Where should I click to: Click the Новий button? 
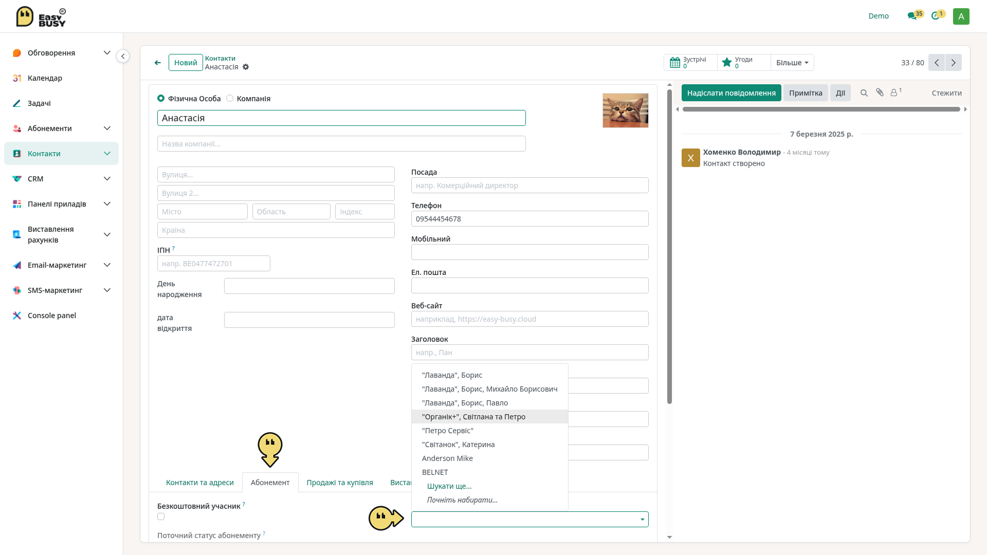pos(186,63)
